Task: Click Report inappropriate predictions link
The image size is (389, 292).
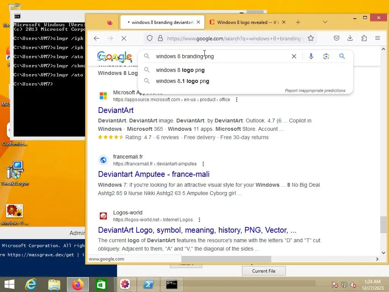Action: 315,90
